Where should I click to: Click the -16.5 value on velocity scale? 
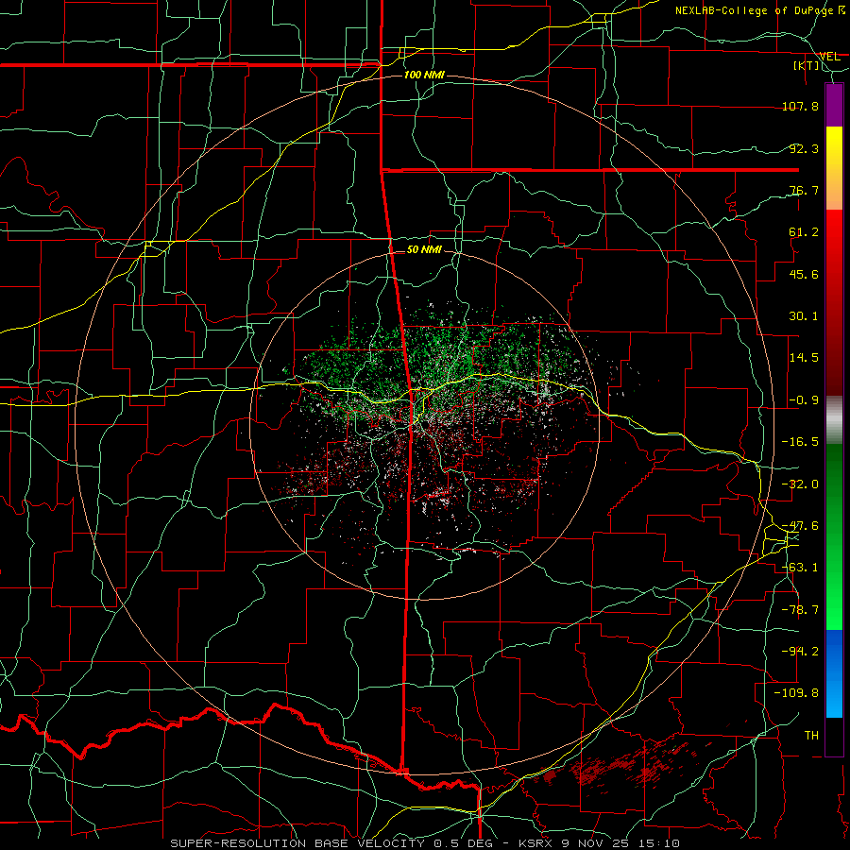(x=800, y=442)
